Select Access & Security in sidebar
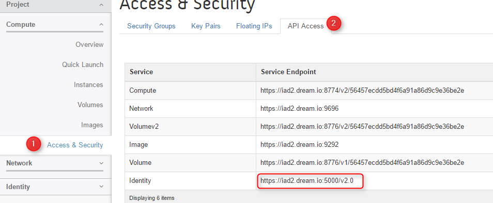Image resolution: width=493 pixels, height=203 pixels. point(75,145)
